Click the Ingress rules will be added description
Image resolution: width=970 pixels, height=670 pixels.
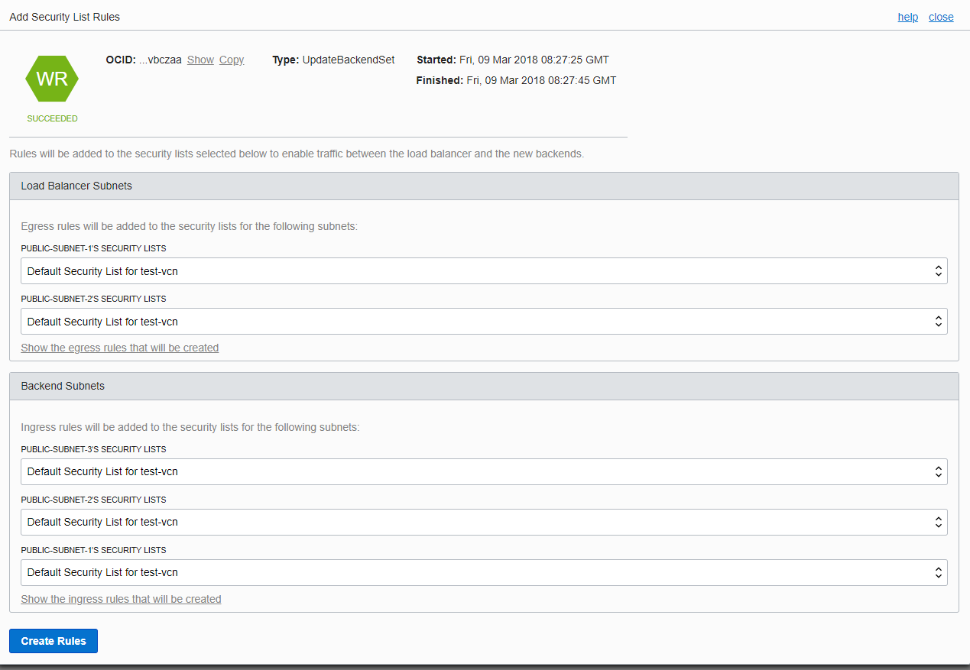190,427
